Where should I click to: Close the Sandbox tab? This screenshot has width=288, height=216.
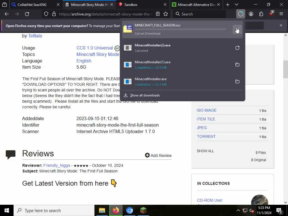(x=165, y=4)
